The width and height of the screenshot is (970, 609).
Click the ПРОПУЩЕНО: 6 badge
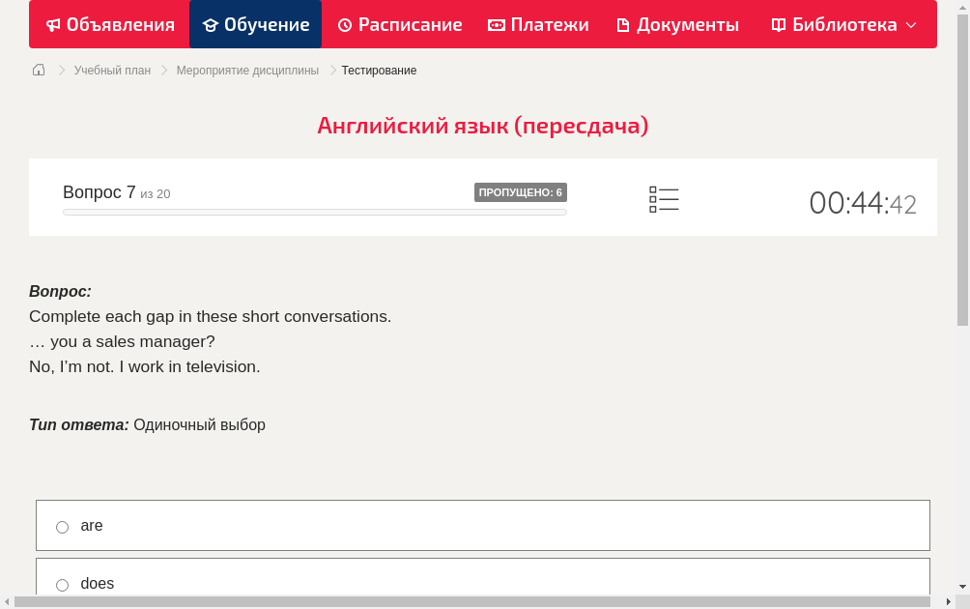tap(521, 191)
